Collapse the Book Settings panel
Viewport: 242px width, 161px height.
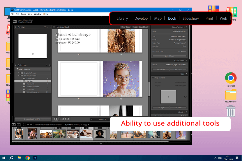[187, 27]
